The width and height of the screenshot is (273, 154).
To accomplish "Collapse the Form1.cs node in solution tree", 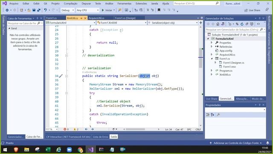I will point(212,59).
